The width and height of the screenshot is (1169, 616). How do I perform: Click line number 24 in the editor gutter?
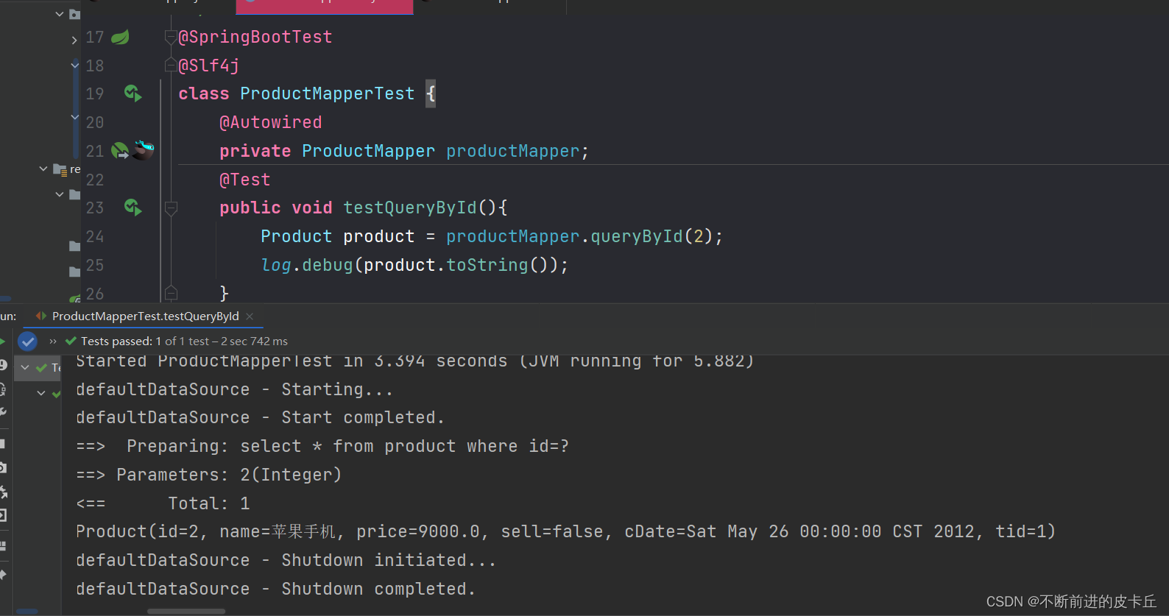click(x=95, y=236)
